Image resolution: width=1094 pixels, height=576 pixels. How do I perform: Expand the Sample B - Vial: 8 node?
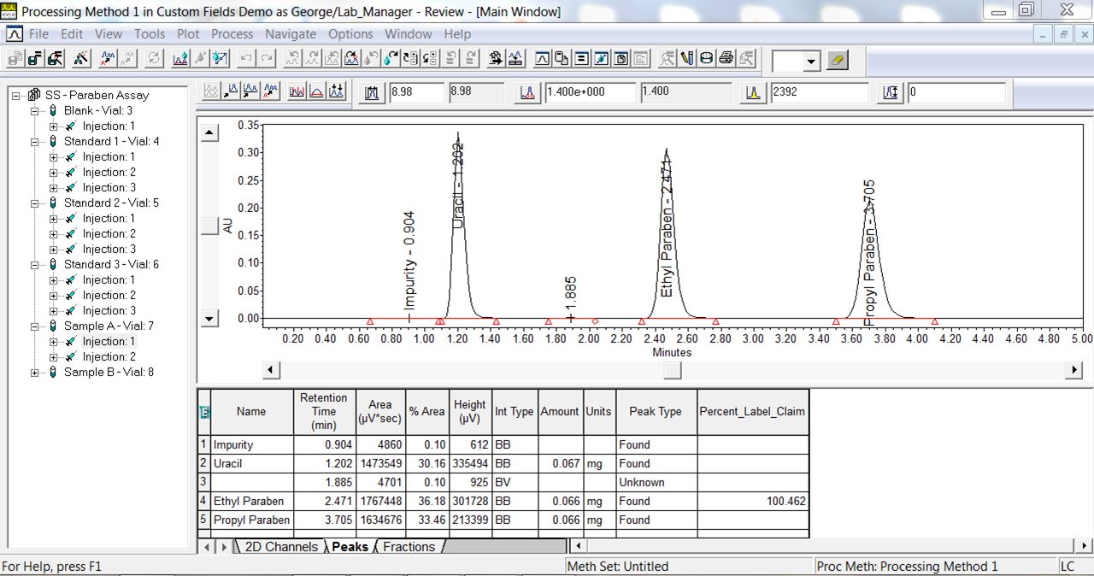point(34,373)
